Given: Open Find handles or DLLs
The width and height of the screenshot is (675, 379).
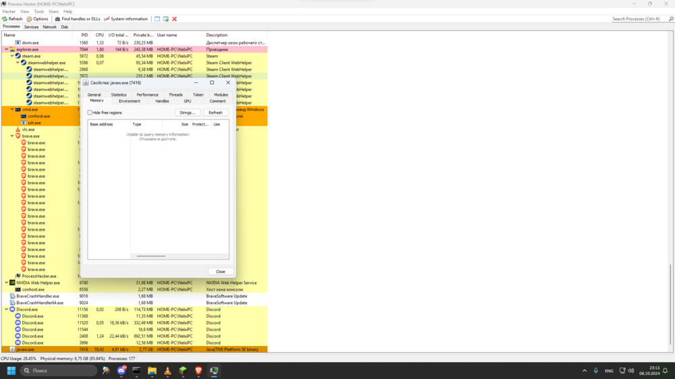Looking at the screenshot, I should [x=78, y=19].
